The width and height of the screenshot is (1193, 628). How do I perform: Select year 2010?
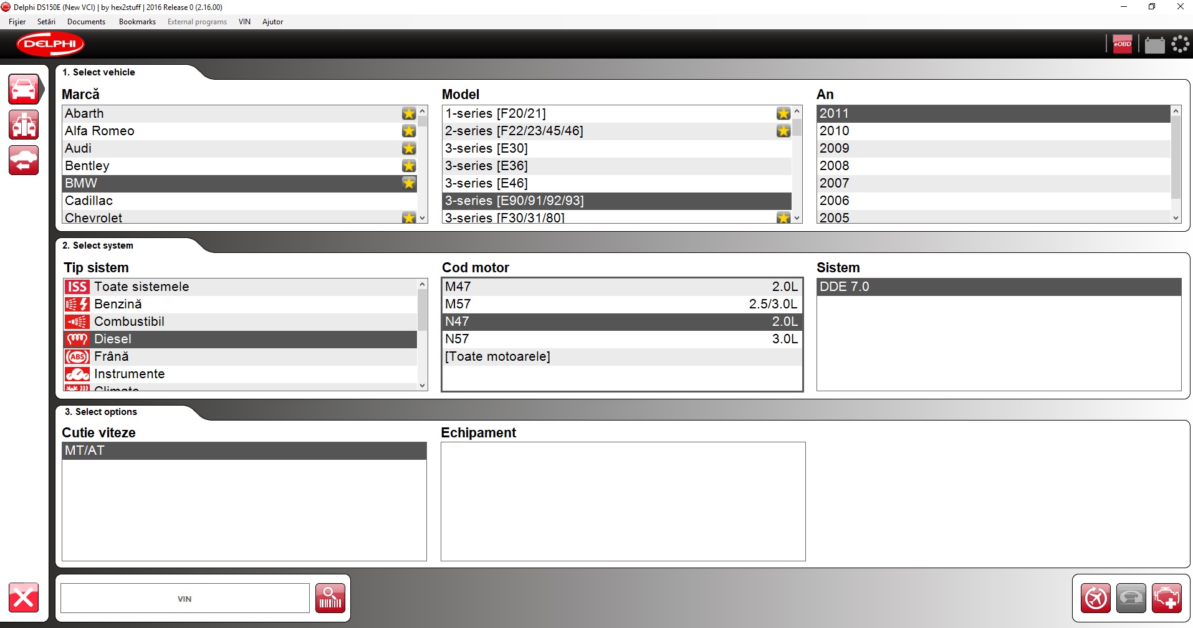point(994,131)
